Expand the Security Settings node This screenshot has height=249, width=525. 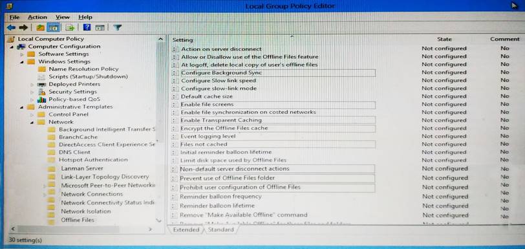pyautogui.click(x=32, y=92)
